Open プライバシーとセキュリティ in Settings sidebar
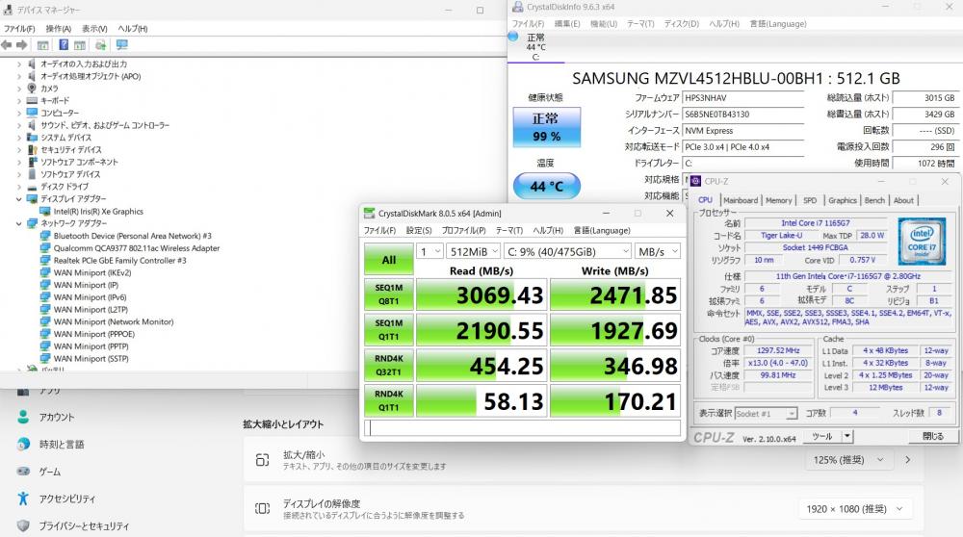The image size is (963, 537). (x=73, y=526)
